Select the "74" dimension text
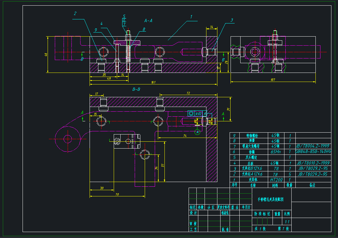This screenshot has width=338, height=238. pos(185,136)
